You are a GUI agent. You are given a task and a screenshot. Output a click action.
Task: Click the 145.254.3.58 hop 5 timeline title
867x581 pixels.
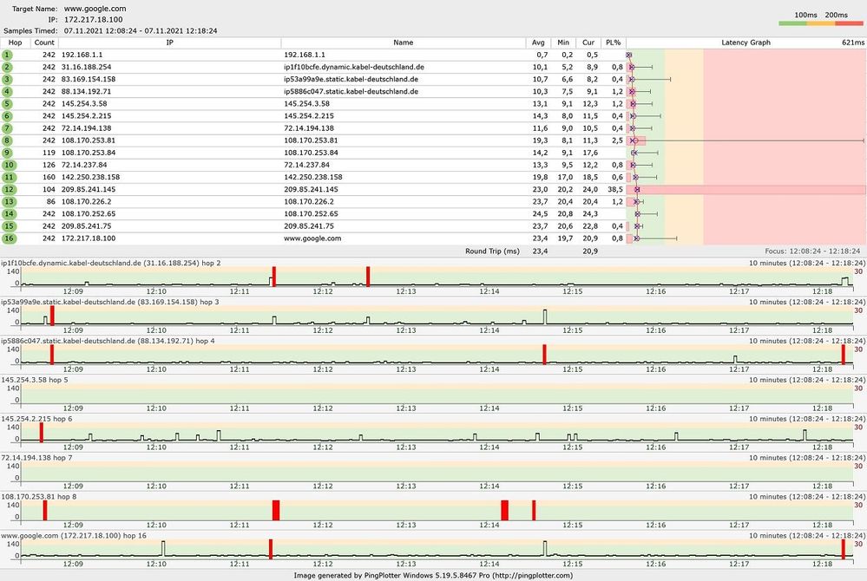coord(35,380)
